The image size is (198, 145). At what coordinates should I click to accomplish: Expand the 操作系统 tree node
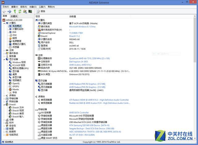click(4, 53)
